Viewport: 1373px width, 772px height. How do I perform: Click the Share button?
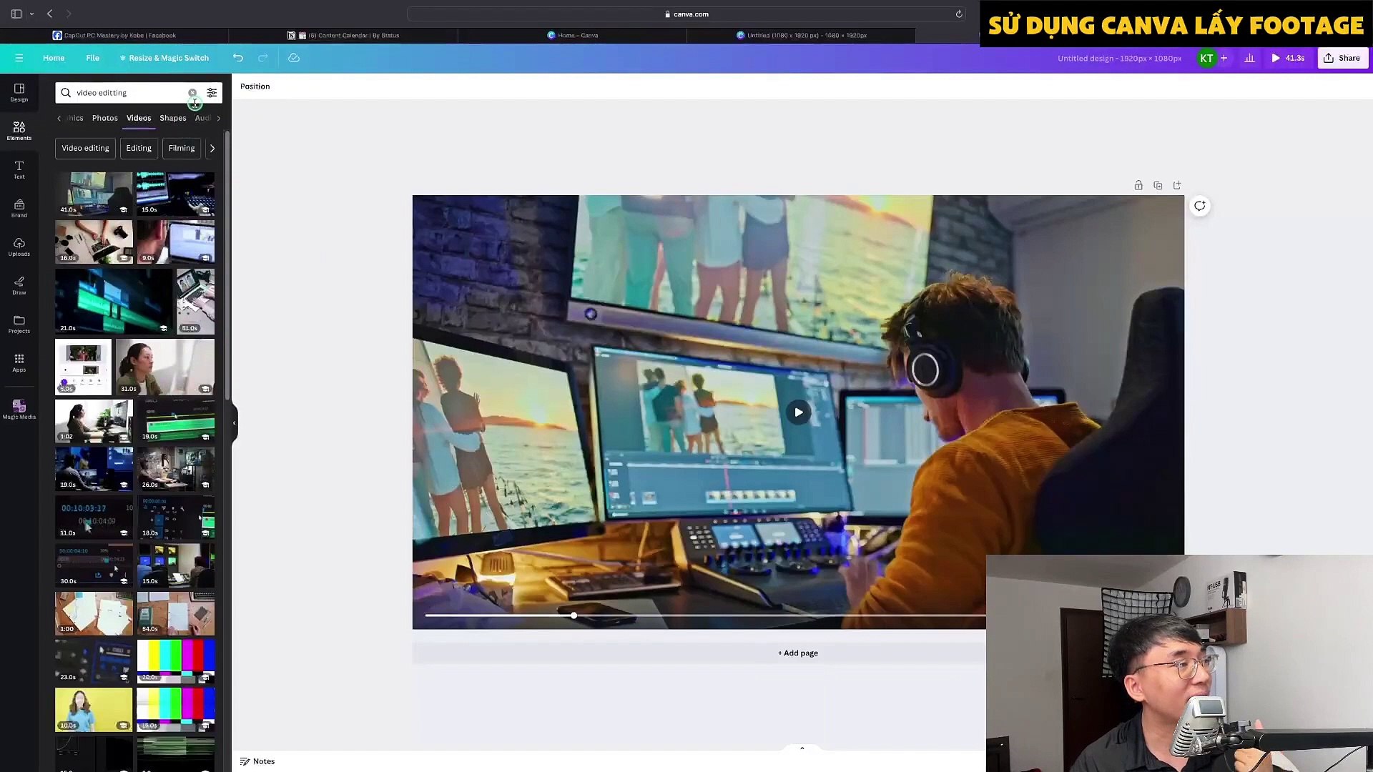[1342, 58]
